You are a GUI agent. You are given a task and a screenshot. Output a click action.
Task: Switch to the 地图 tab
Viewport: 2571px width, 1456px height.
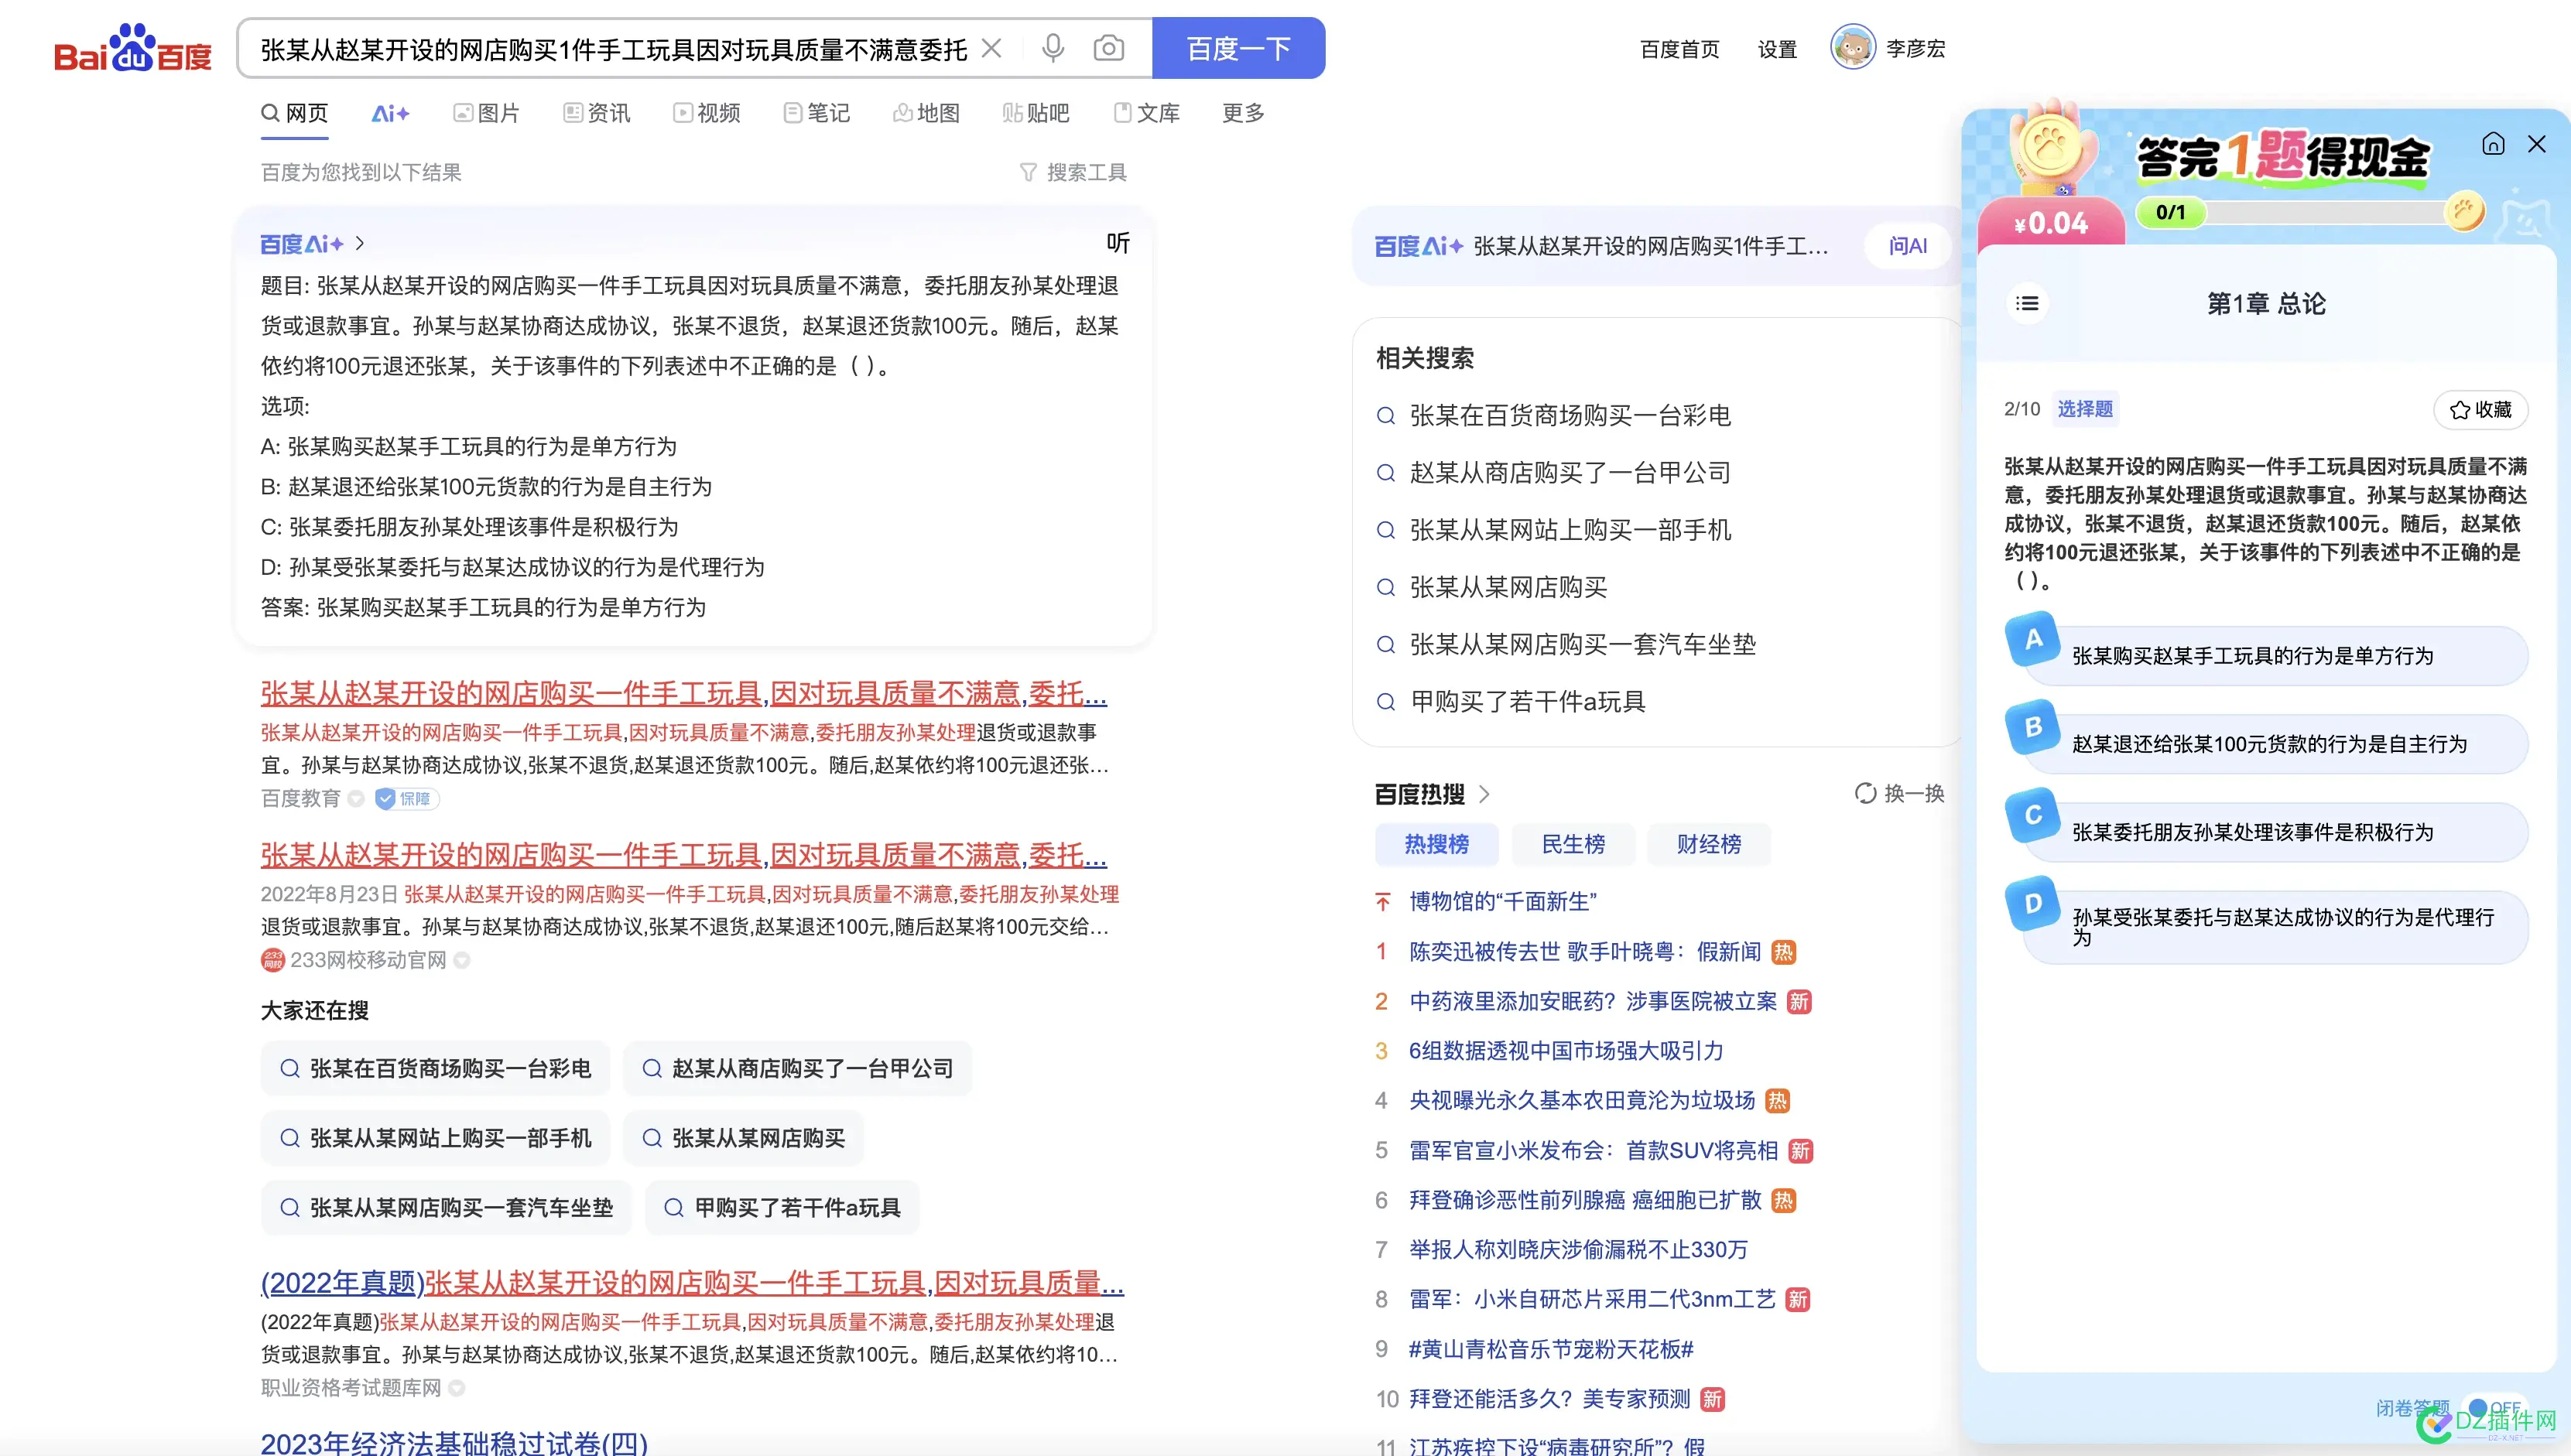point(926,113)
